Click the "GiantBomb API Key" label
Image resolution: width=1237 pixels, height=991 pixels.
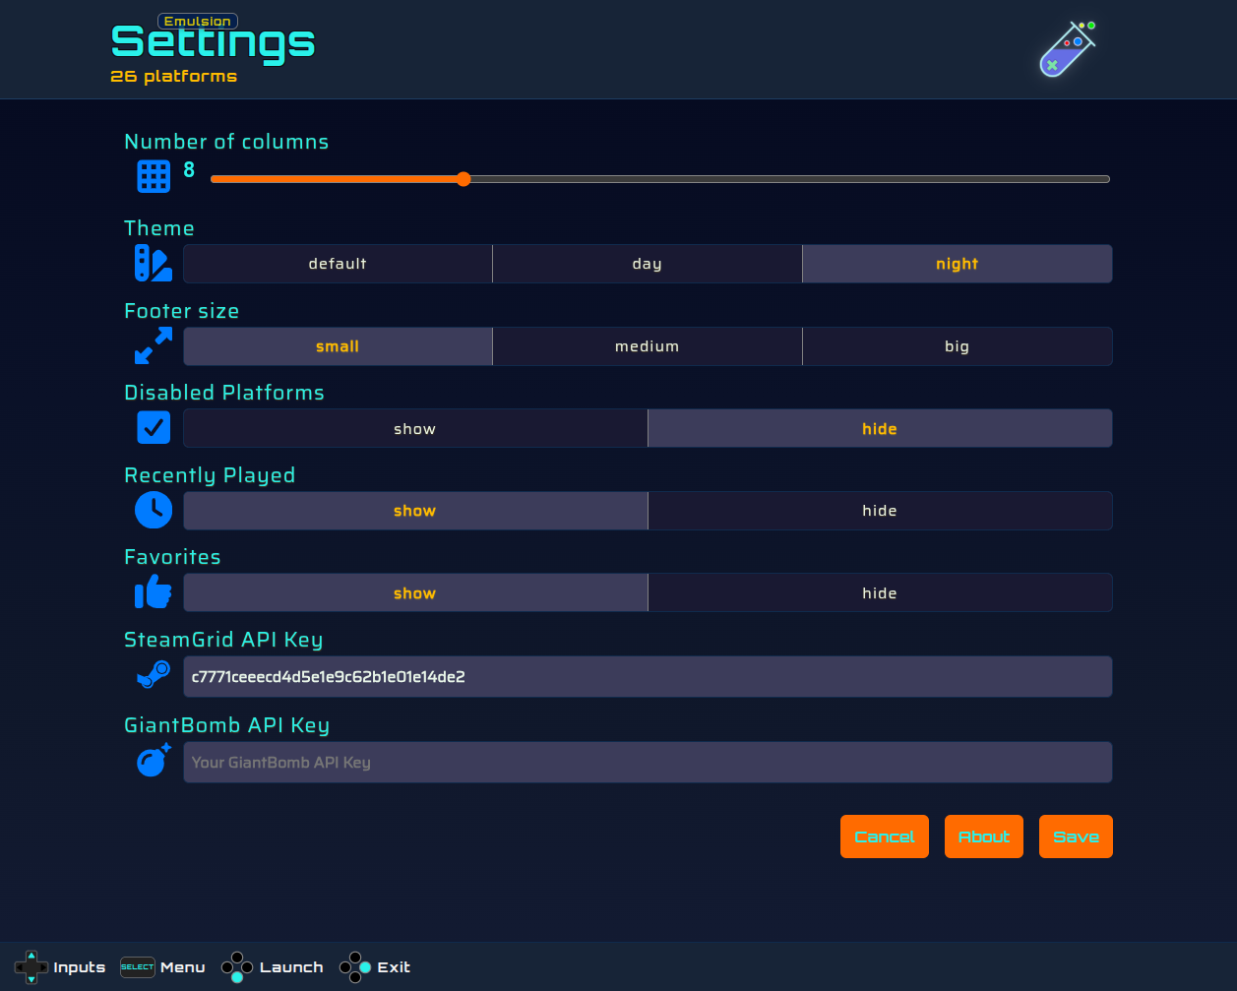coord(226,725)
